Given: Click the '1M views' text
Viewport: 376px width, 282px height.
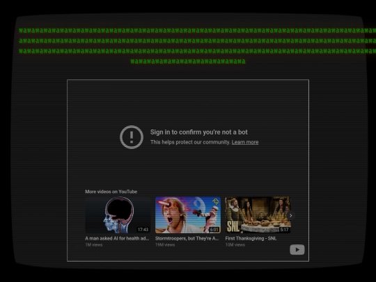Looking at the screenshot, I should pos(94,245).
